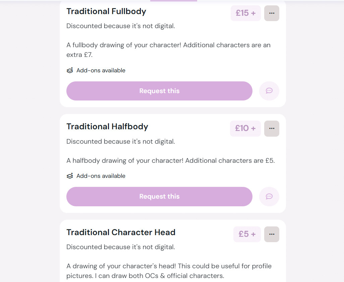344x282 pixels.
Task: Click the £5 + price badge
Action: (247, 234)
